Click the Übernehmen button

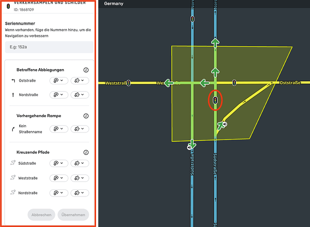click(x=73, y=215)
